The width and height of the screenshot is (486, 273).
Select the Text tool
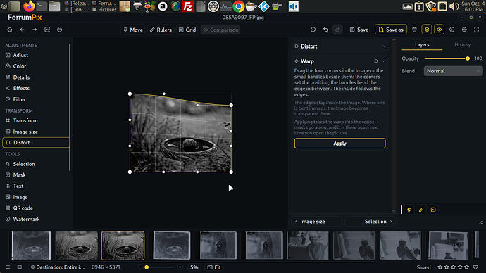pyautogui.click(x=36, y=186)
